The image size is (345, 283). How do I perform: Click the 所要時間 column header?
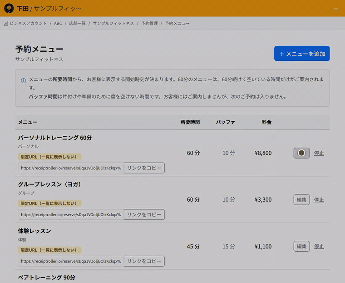tap(190, 122)
